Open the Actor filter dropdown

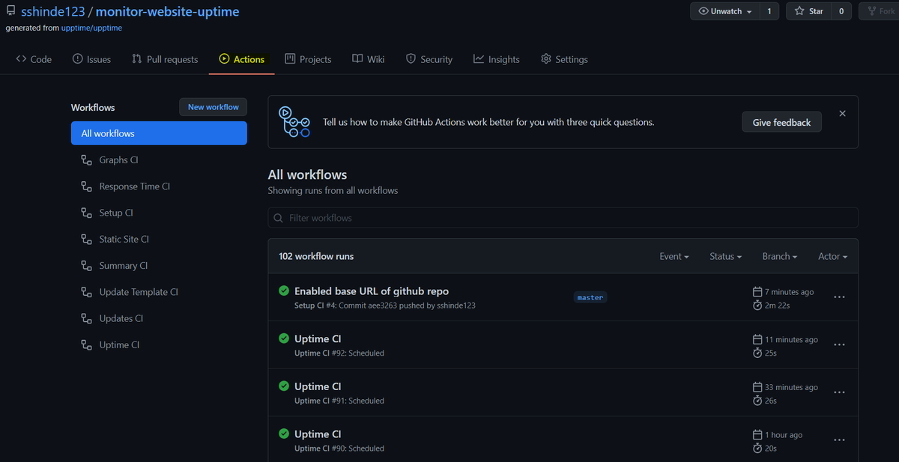coord(832,255)
